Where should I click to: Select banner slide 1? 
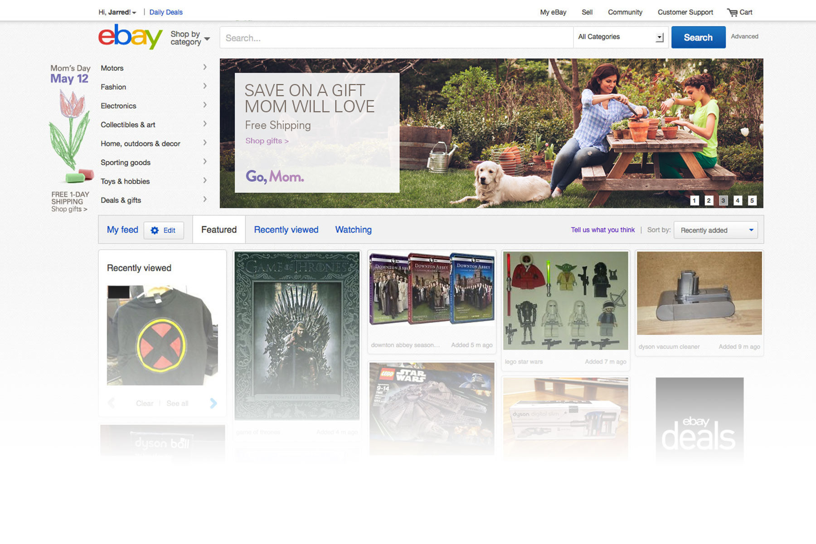(x=695, y=200)
